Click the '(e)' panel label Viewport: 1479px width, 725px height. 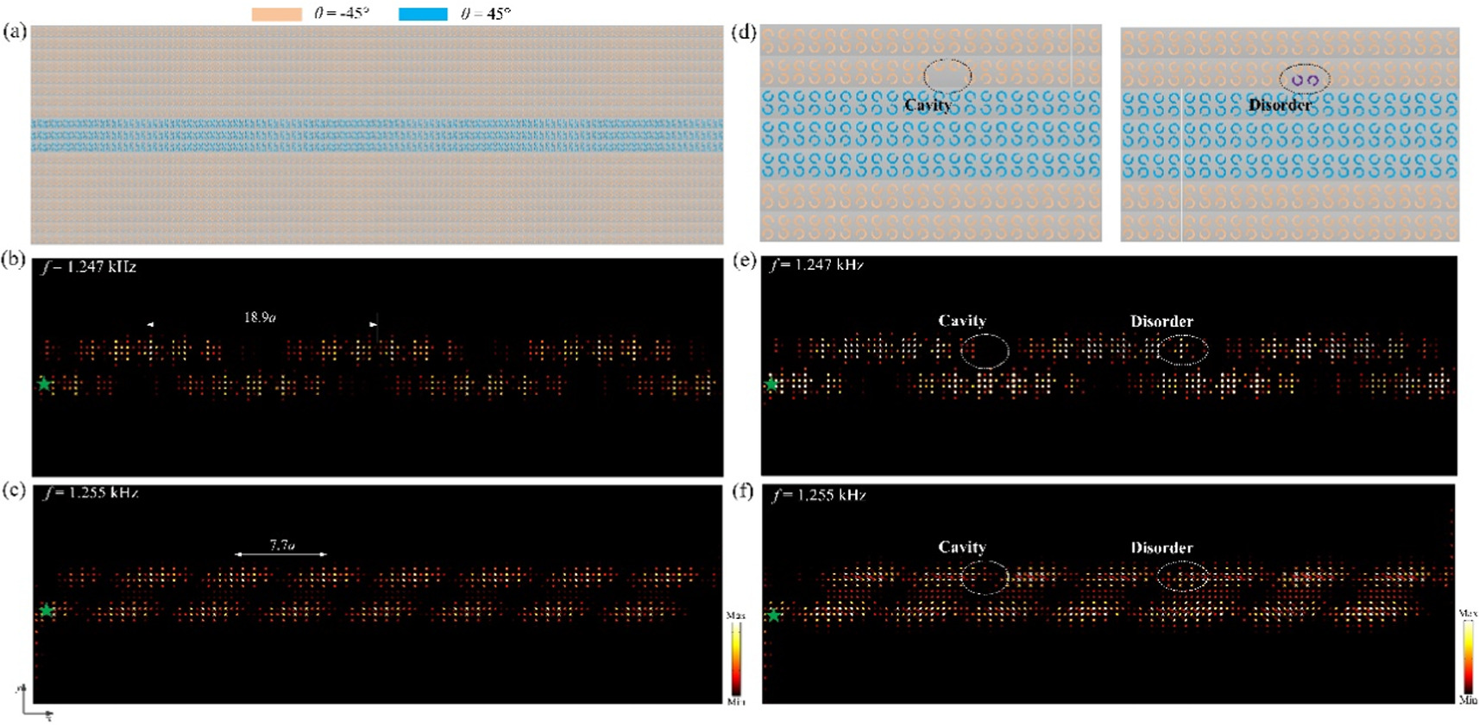pyautogui.click(x=744, y=259)
